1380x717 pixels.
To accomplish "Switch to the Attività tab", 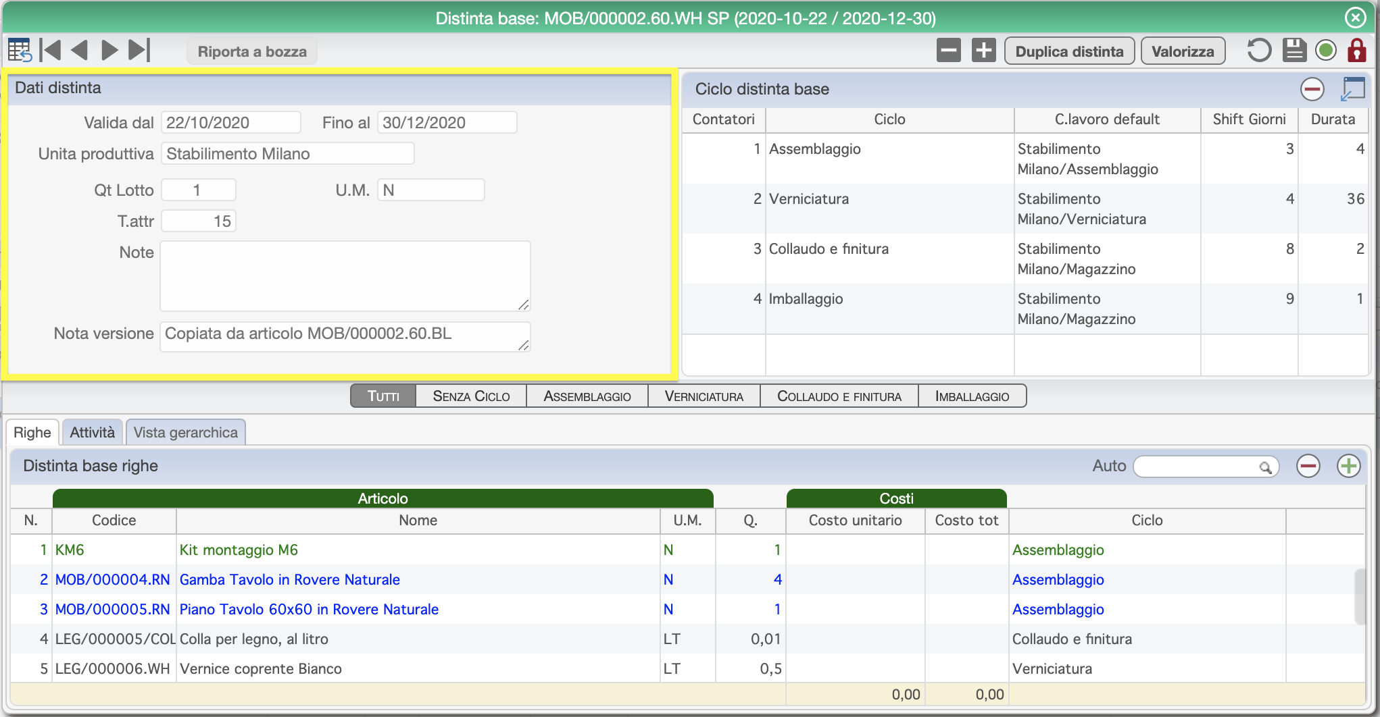I will pyautogui.click(x=93, y=433).
